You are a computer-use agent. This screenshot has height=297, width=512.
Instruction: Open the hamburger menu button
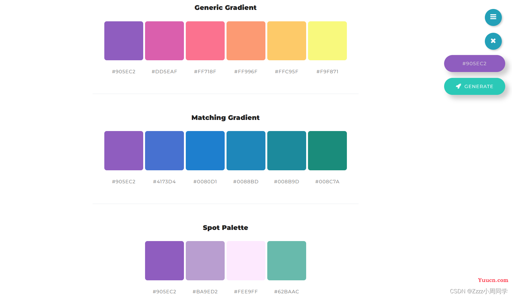click(x=493, y=17)
